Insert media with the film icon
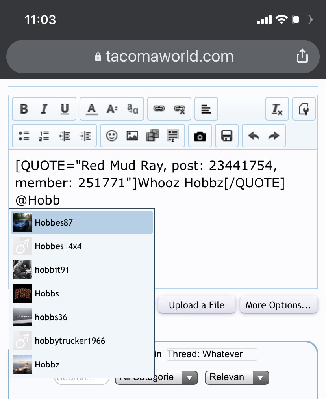 click(x=153, y=136)
